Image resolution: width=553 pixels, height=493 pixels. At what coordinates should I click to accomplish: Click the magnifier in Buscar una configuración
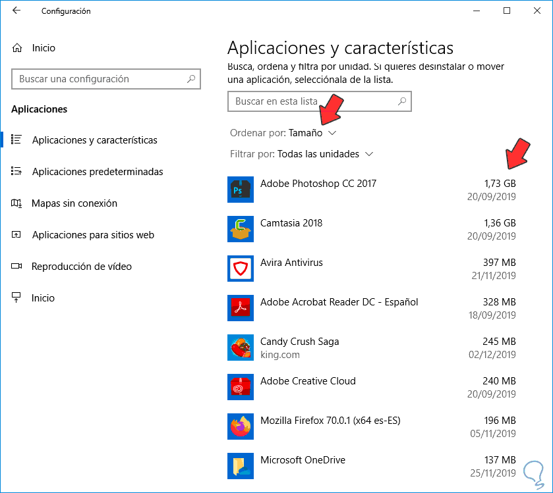191,79
